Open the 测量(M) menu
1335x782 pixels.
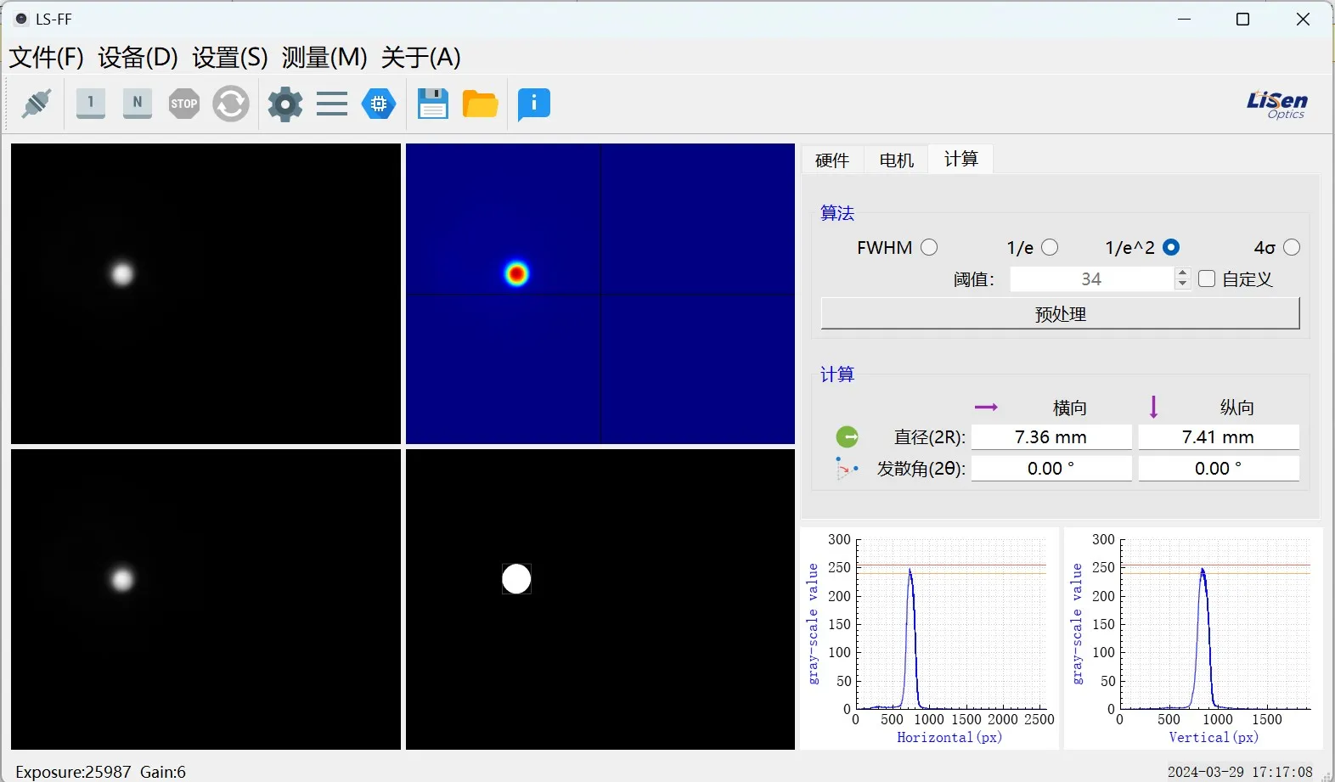(324, 57)
